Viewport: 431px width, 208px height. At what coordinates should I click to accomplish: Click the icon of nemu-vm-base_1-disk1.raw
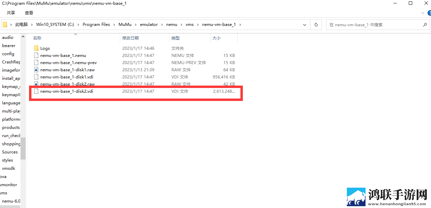36,70
